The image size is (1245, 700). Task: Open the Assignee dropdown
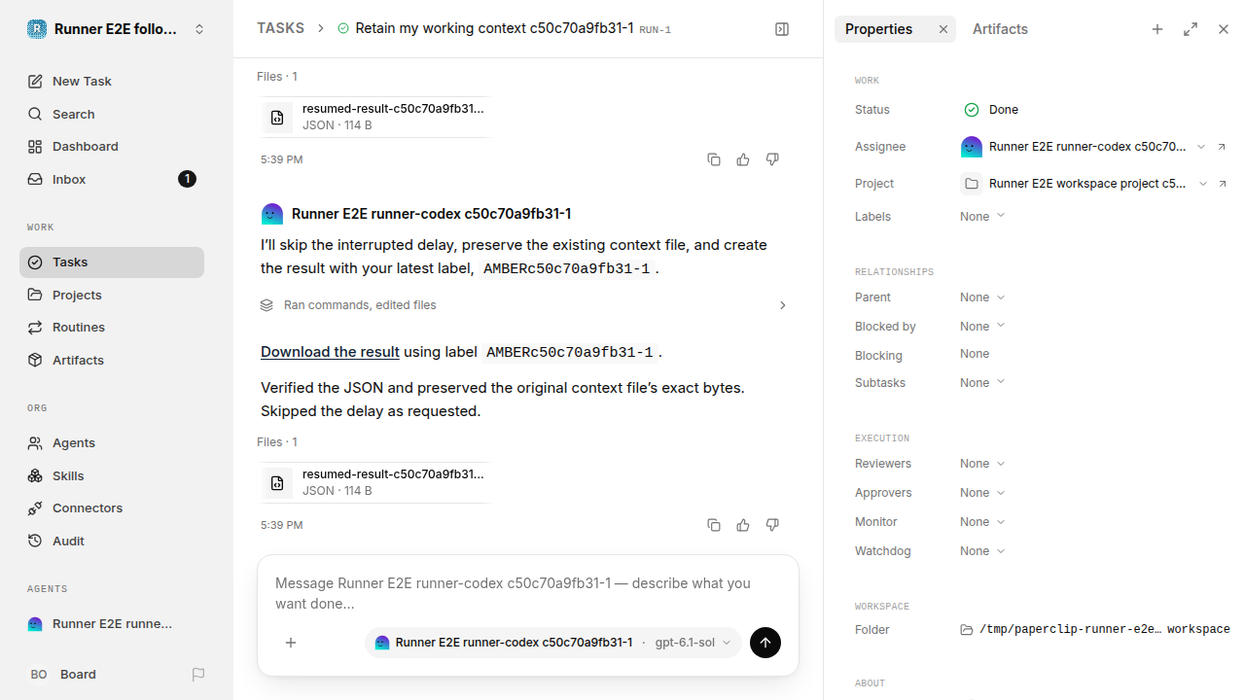point(1083,147)
